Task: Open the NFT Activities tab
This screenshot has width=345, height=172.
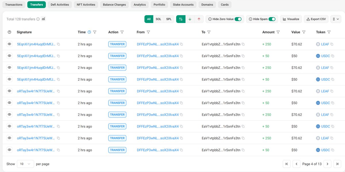Action: pos(86,5)
